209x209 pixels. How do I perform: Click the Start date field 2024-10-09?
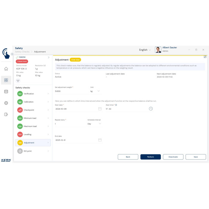tap(78, 109)
